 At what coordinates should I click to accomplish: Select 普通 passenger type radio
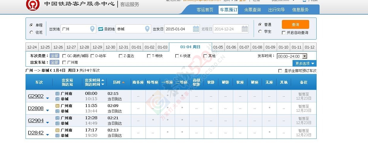[x=260, y=24]
